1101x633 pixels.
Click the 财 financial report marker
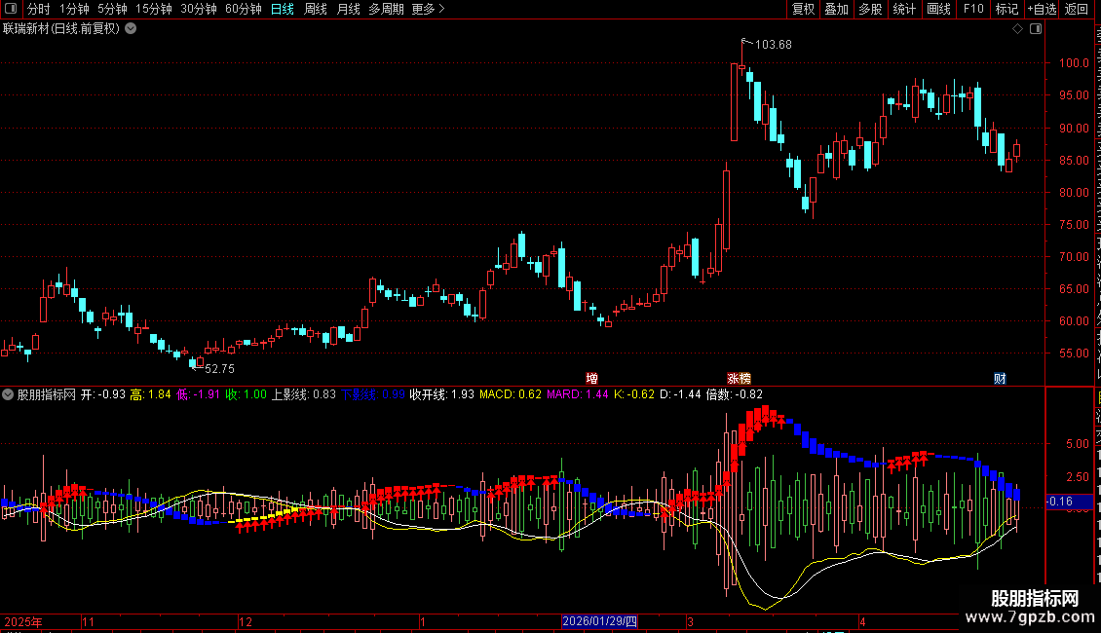pos(1000,378)
